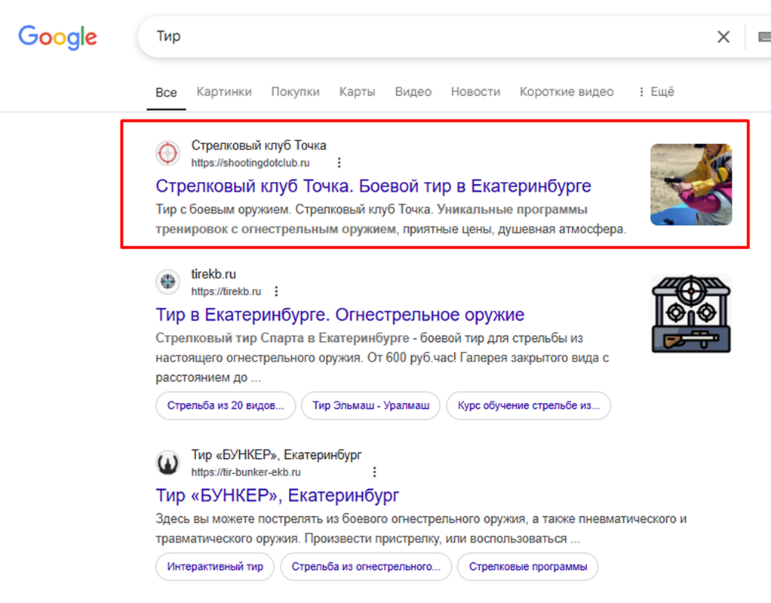Screen dimensions: 771x603
Task: Click the "Стрелковый клуб Точка" site name text
Action: click(x=259, y=146)
